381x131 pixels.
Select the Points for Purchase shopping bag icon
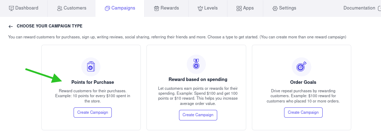point(91,67)
